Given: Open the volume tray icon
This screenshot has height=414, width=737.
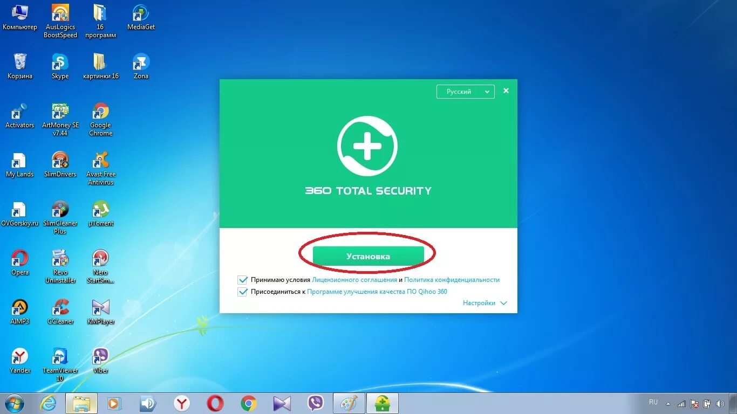Looking at the screenshot, I should click(x=720, y=403).
